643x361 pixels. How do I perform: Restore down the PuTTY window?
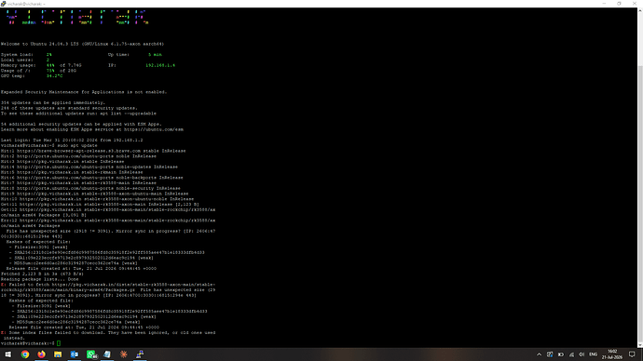point(619,4)
